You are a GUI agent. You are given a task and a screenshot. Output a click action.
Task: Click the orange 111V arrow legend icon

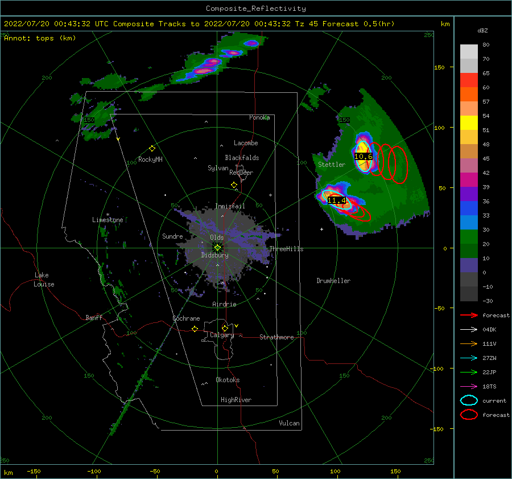point(469,343)
